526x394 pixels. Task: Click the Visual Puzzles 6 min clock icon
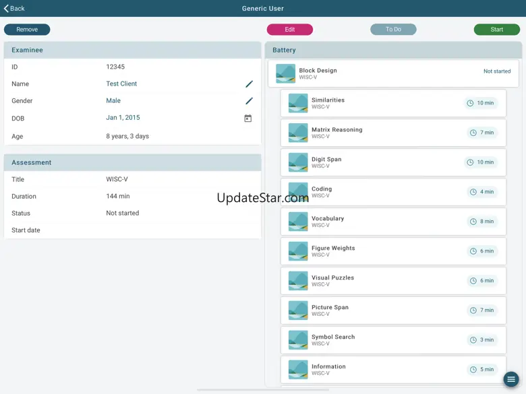473,281
